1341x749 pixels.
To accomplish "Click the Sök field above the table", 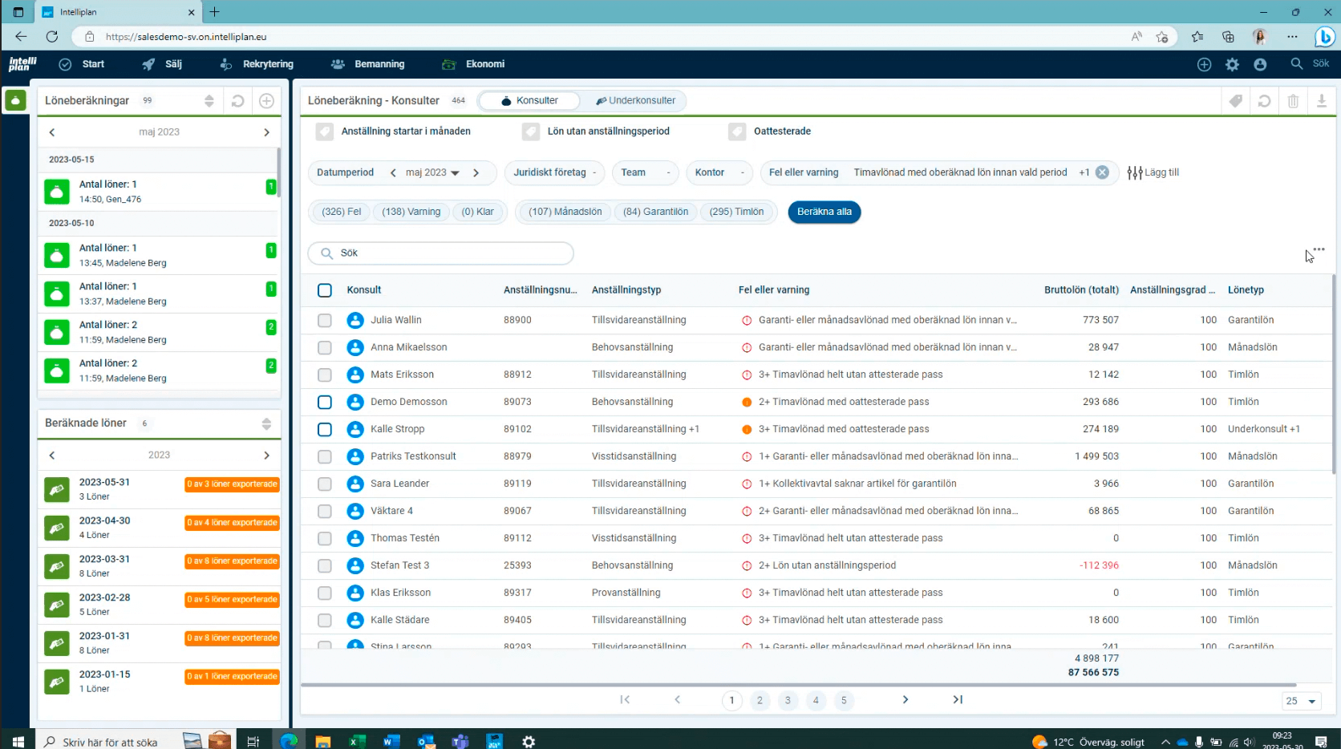I will tap(441, 253).
